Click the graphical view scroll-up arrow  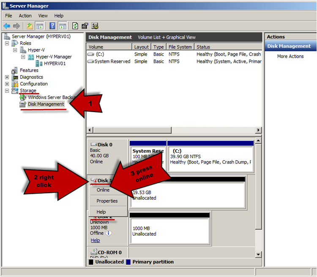(x=258, y=140)
